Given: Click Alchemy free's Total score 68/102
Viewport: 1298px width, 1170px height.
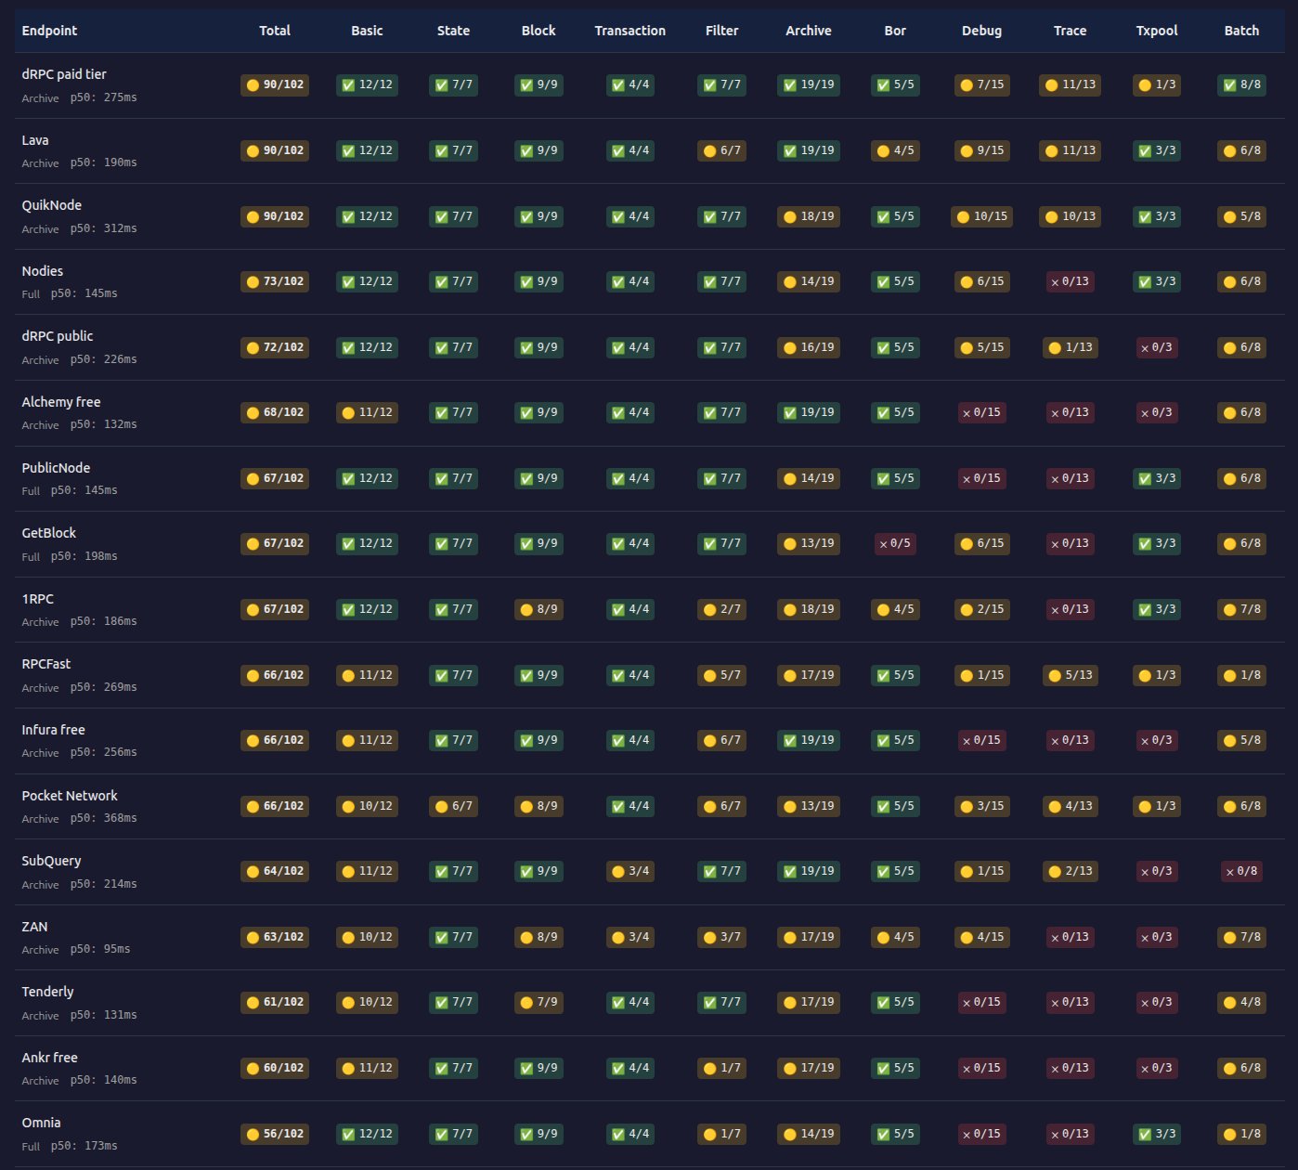Looking at the screenshot, I should click(x=275, y=412).
